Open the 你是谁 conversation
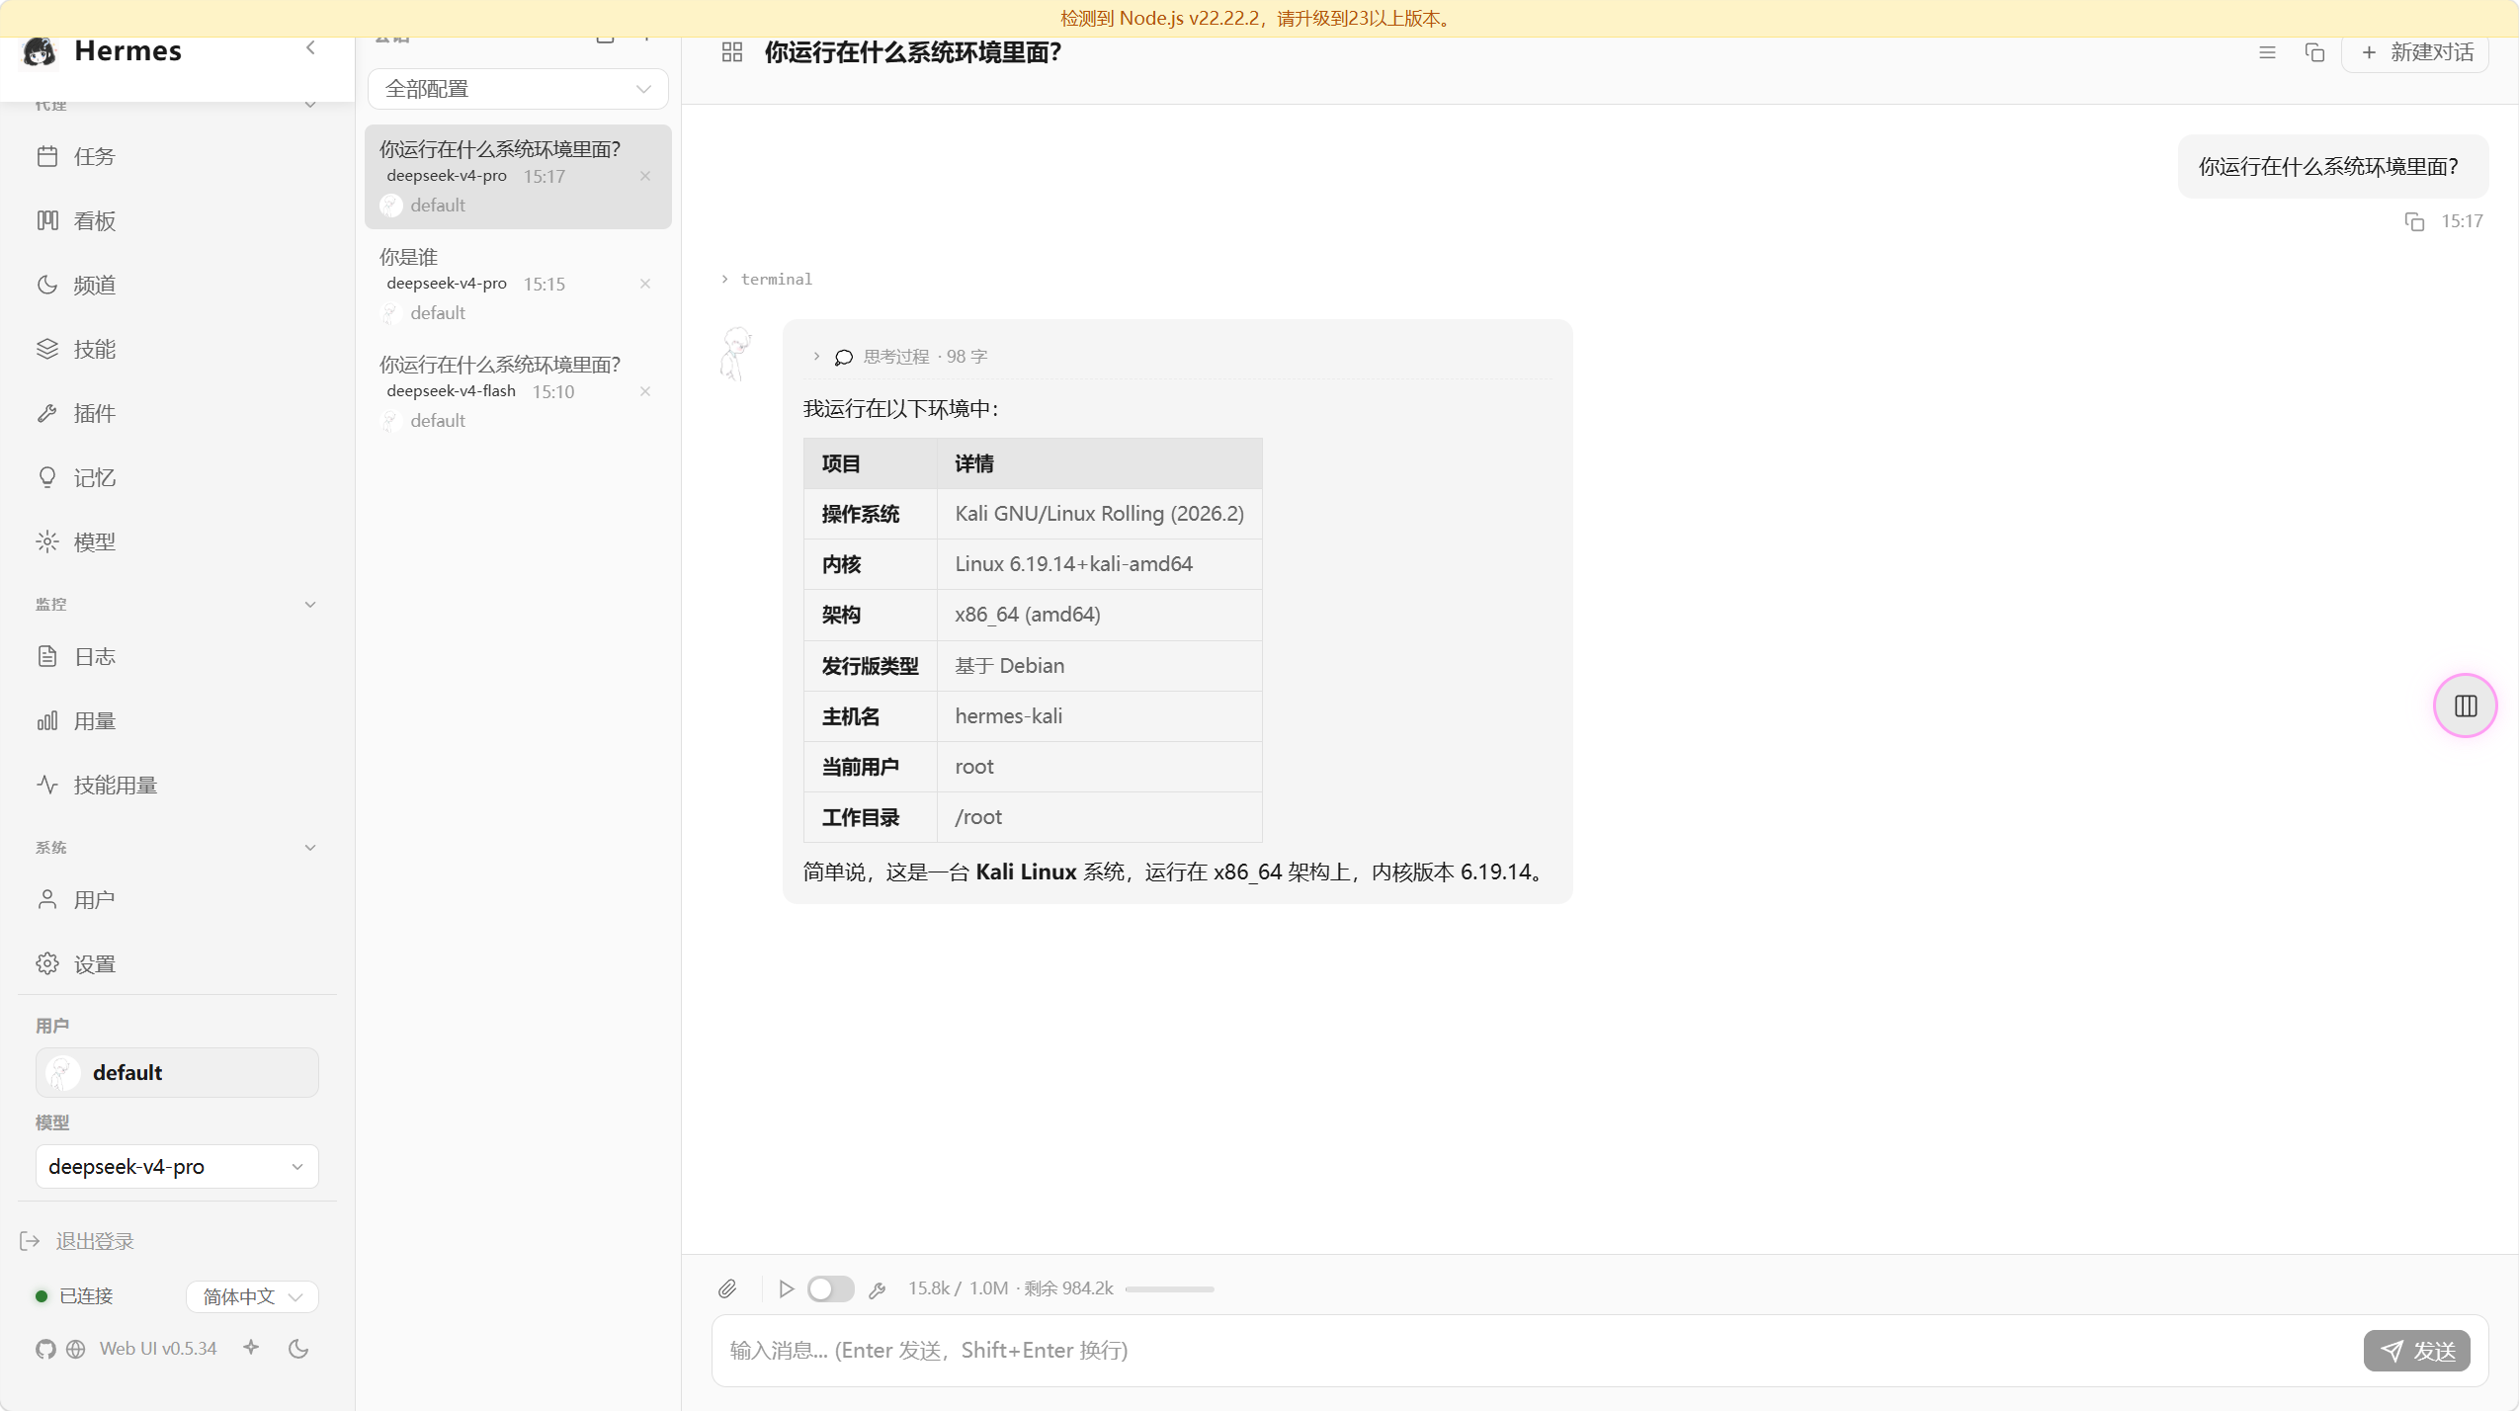2519x1411 pixels. click(x=518, y=285)
